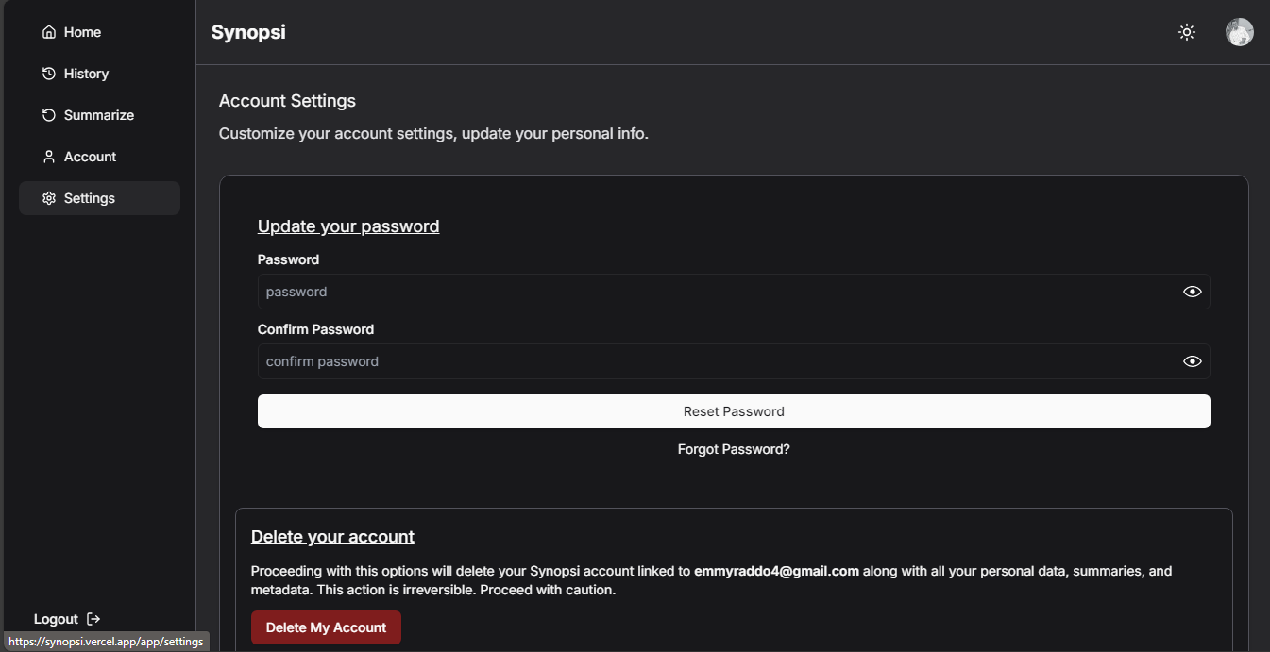
Task: Focus the Password input field
Action: coord(734,292)
